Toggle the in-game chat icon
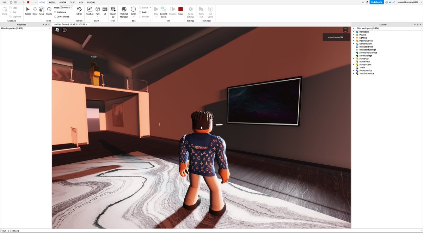423x238 pixels. (x=65, y=30)
